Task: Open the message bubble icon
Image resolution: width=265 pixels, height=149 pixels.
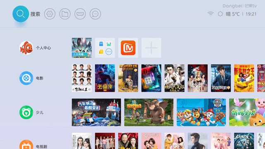Action: coord(95,14)
